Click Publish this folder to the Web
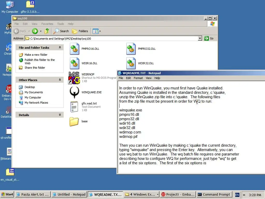Viewport: 265px width, 199px height. (x=40, y=61)
